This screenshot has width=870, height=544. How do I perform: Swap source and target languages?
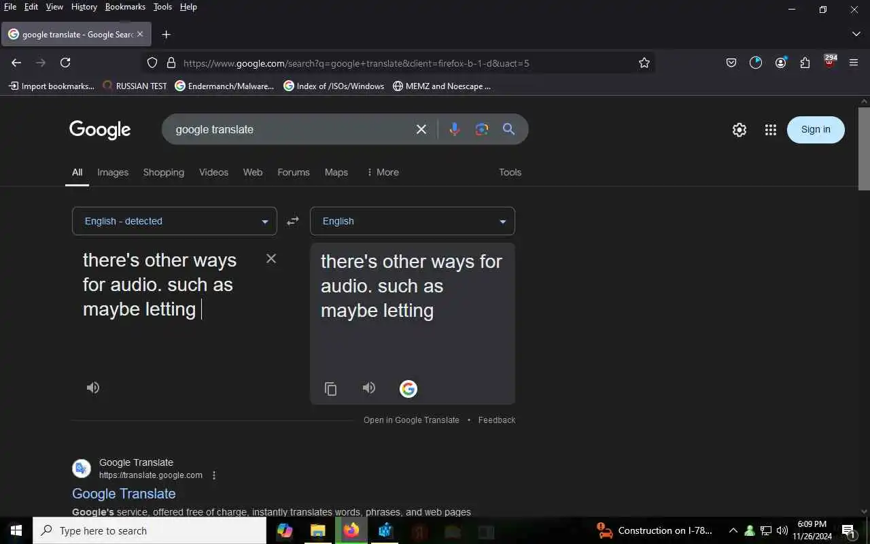[293, 221]
